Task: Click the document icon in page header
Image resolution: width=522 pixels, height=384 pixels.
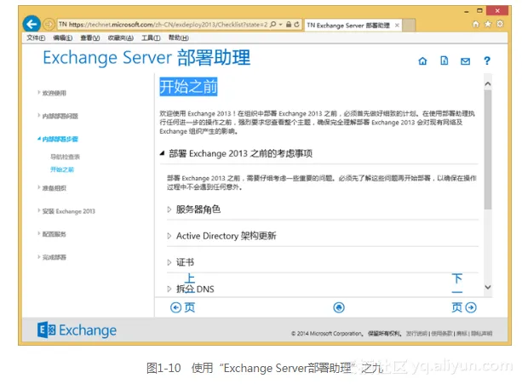Action: [x=445, y=61]
